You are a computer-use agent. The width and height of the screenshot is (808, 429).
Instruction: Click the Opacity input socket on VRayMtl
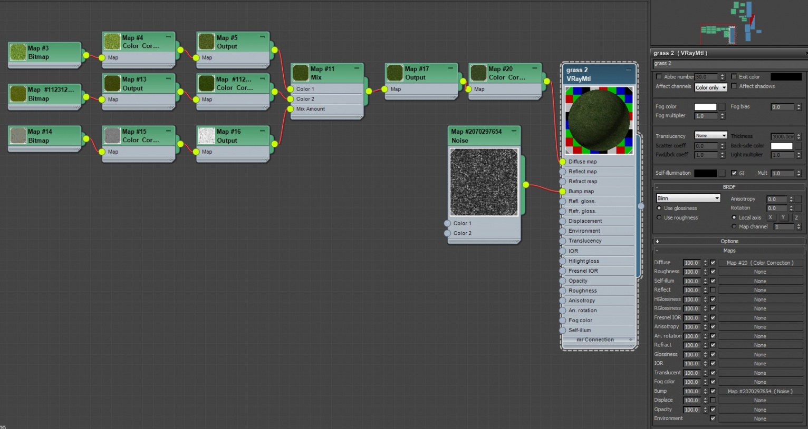coord(563,281)
